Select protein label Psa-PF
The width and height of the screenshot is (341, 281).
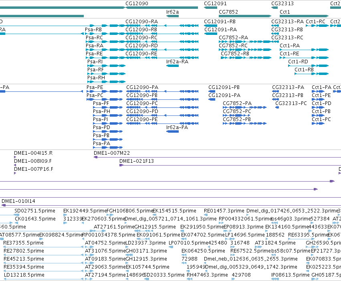101,103
